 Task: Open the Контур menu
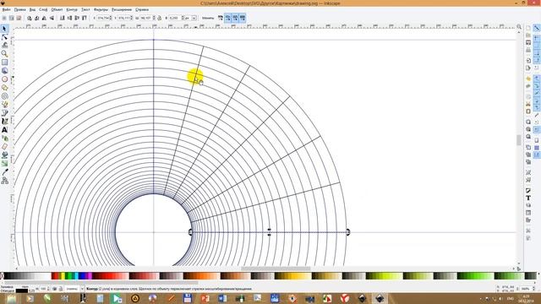click(72, 9)
